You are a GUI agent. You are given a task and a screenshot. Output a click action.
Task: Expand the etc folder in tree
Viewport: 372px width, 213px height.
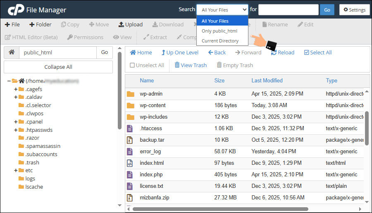pos(16,170)
